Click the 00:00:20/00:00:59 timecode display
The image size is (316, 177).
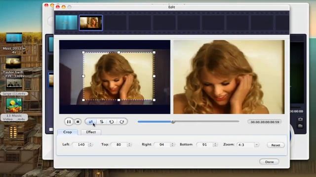tap(265, 122)
